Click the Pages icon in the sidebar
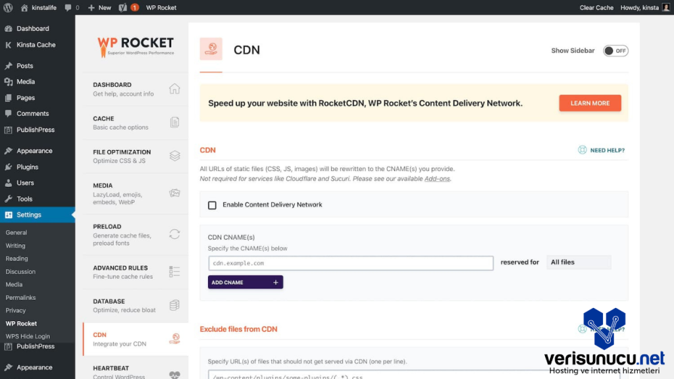Screen dimensions: 674x379 (x=8, y=97)
